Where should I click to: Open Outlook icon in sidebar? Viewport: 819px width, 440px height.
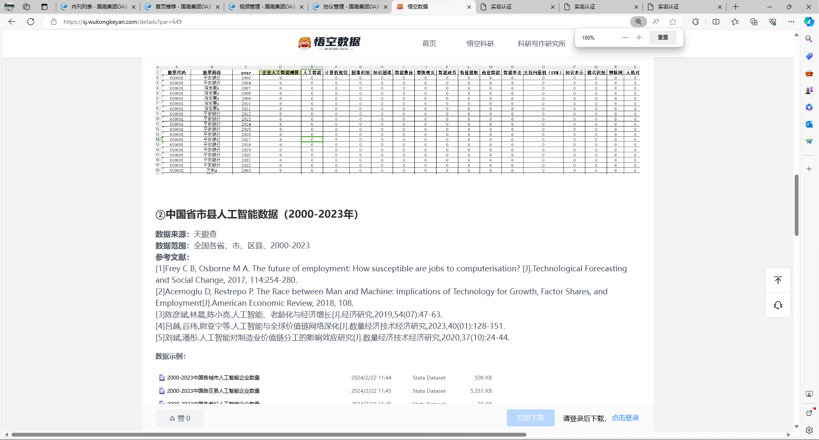pos(809,124)
